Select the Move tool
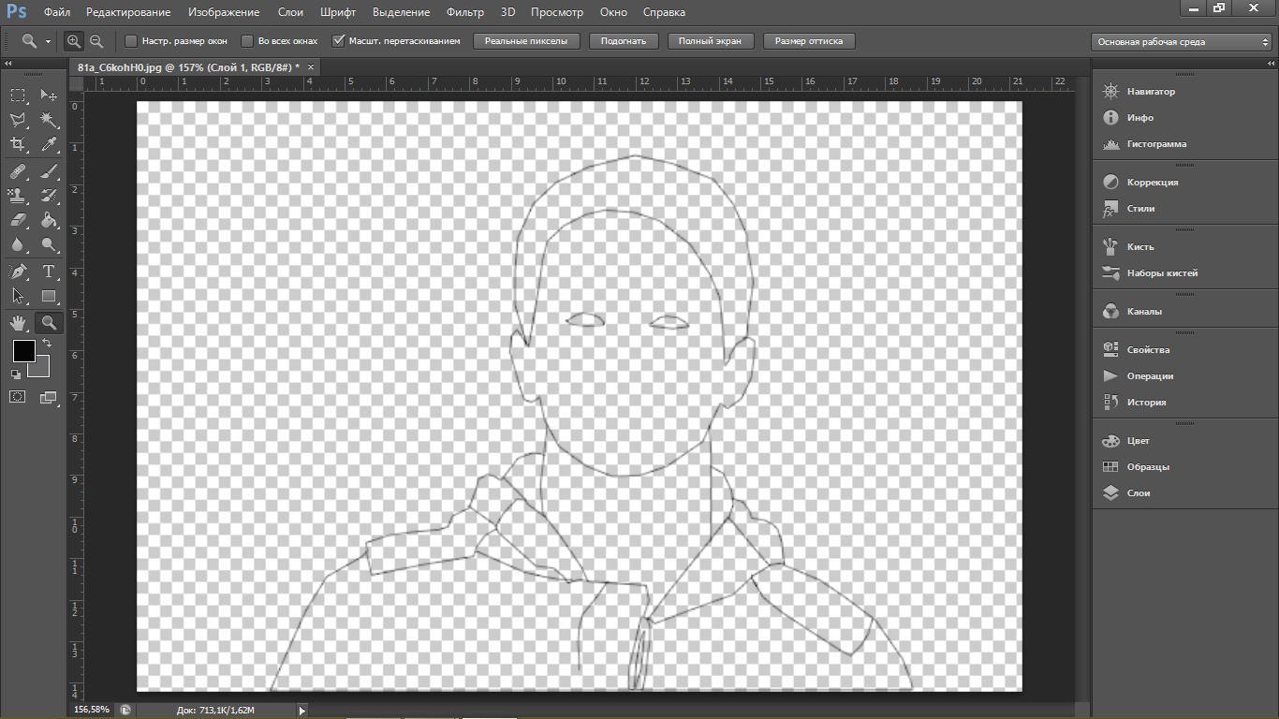Screen dimensions: 1279x719 (49, 95)
